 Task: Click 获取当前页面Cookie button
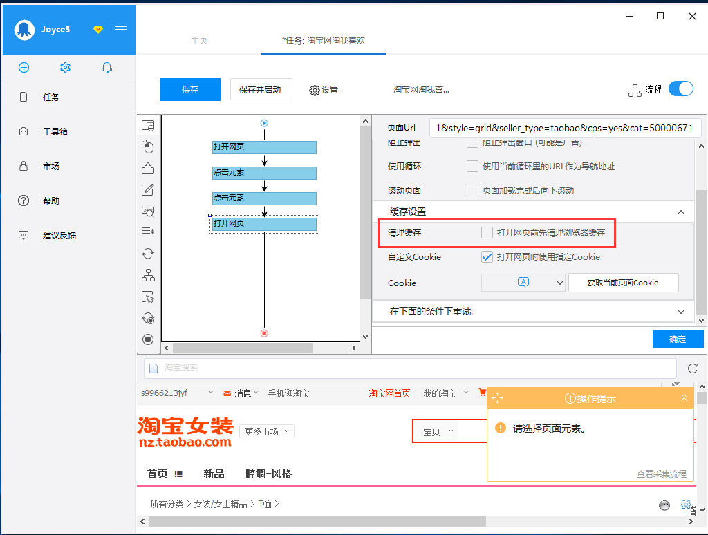623,283
